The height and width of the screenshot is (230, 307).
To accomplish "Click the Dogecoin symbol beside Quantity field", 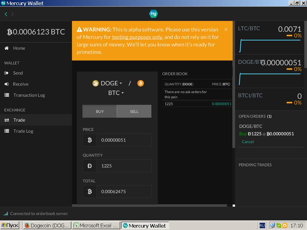I will tap(90, 166).
